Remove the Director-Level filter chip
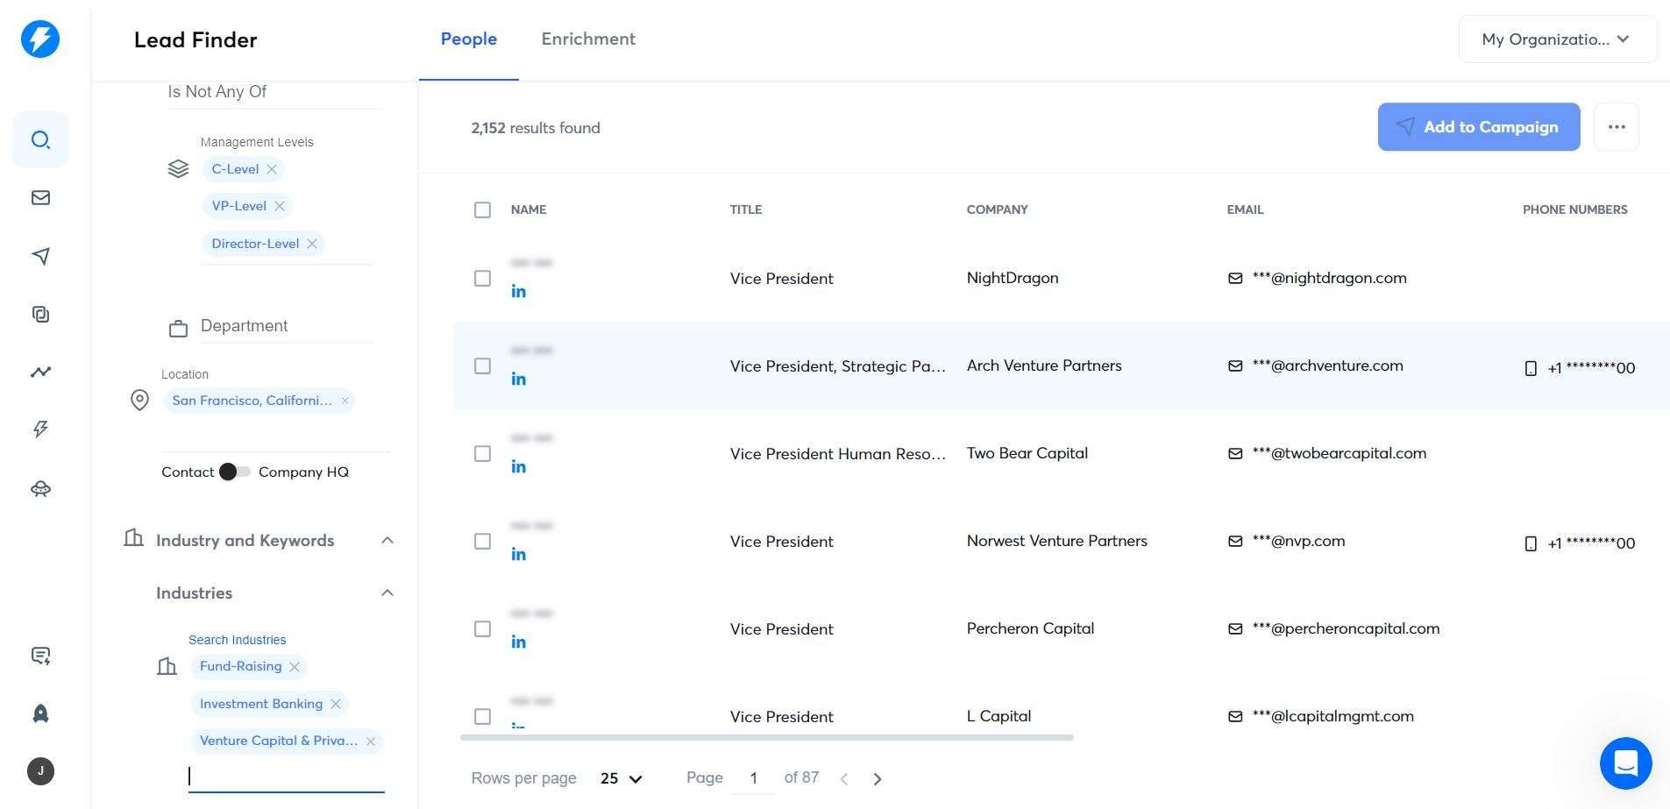The height and width of the screenshot is (809, 1670). click(x=312, y=244)
